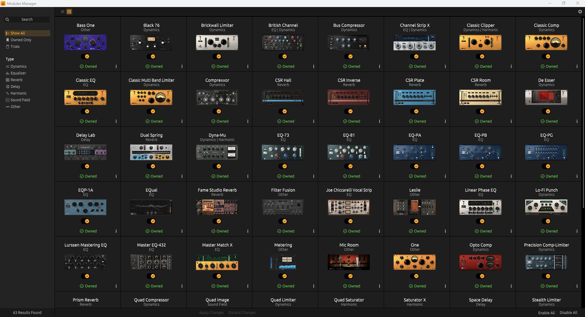The image size is (585, 317).
Task: Click the Quad Saturator title
Action: point(349,300)
